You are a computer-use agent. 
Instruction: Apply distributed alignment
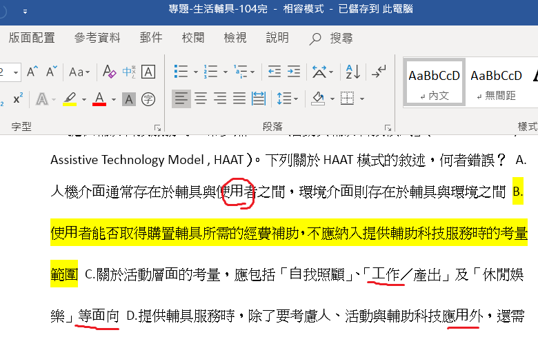[259, 99]
